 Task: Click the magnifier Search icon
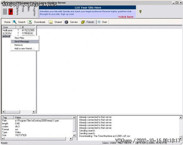(x=15, y=22)
